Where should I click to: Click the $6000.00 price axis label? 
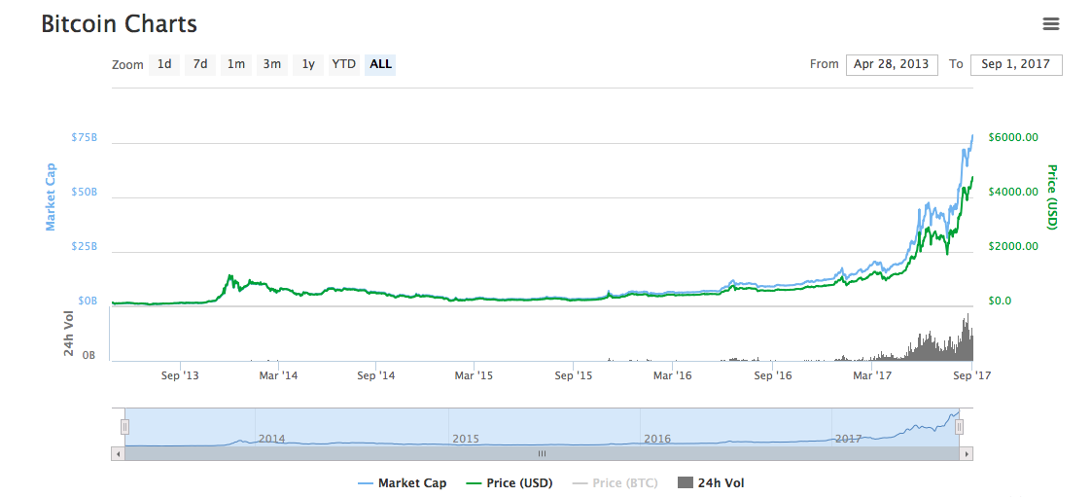pos(1013,137)
